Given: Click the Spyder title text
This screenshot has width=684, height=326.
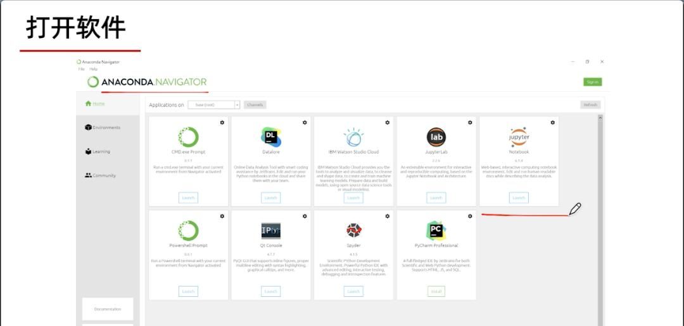Looking at the screenshot, I should 353,246.
